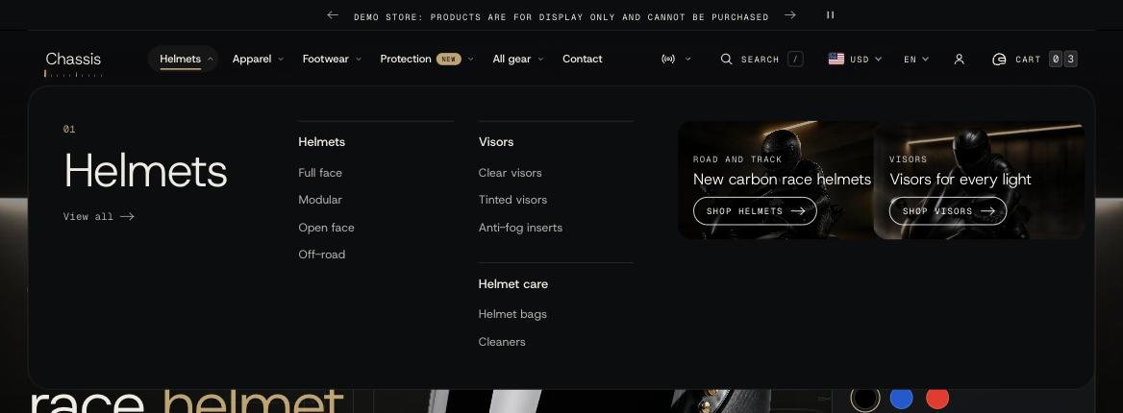The image size is (1123, 413).
Task: Select Clear visors
Action: point(510,173)
